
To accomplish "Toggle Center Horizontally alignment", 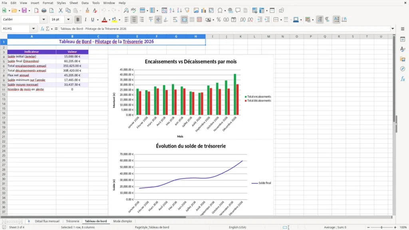I will click(134, 20).
